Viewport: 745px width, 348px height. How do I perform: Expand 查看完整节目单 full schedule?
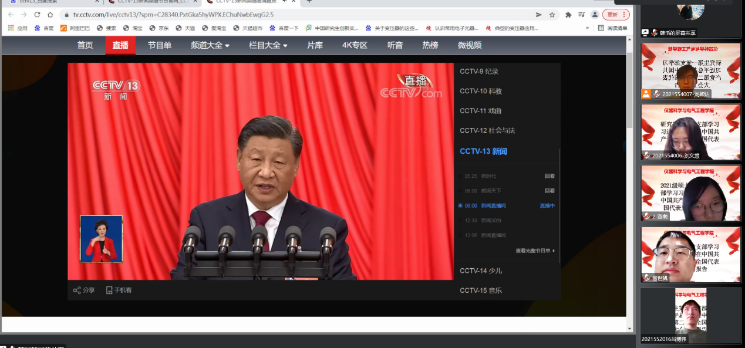pyautogui.click(x=535, y=251)
